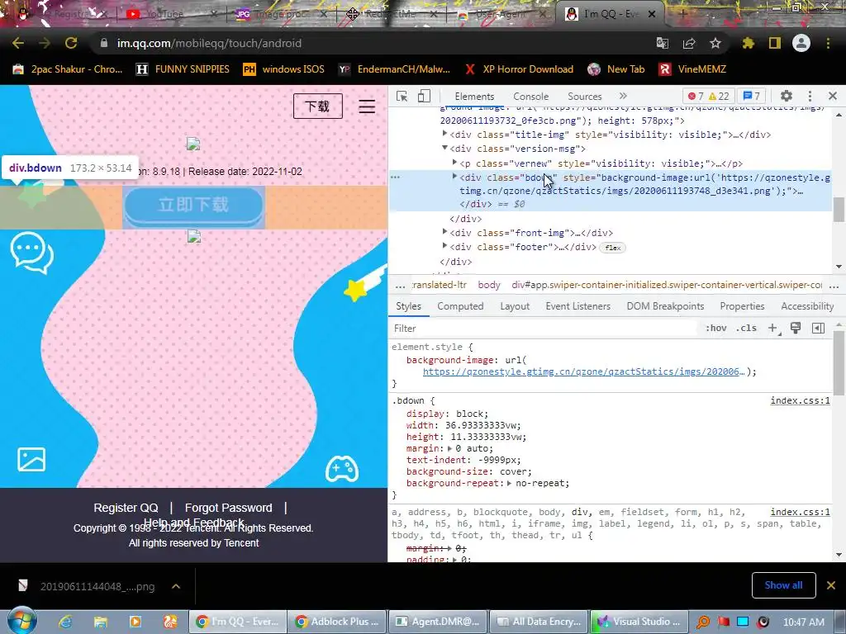This screenshot has height=634, width=846.
Task: Select body in the DOM breadcrumb
Action: click(489, 285)
